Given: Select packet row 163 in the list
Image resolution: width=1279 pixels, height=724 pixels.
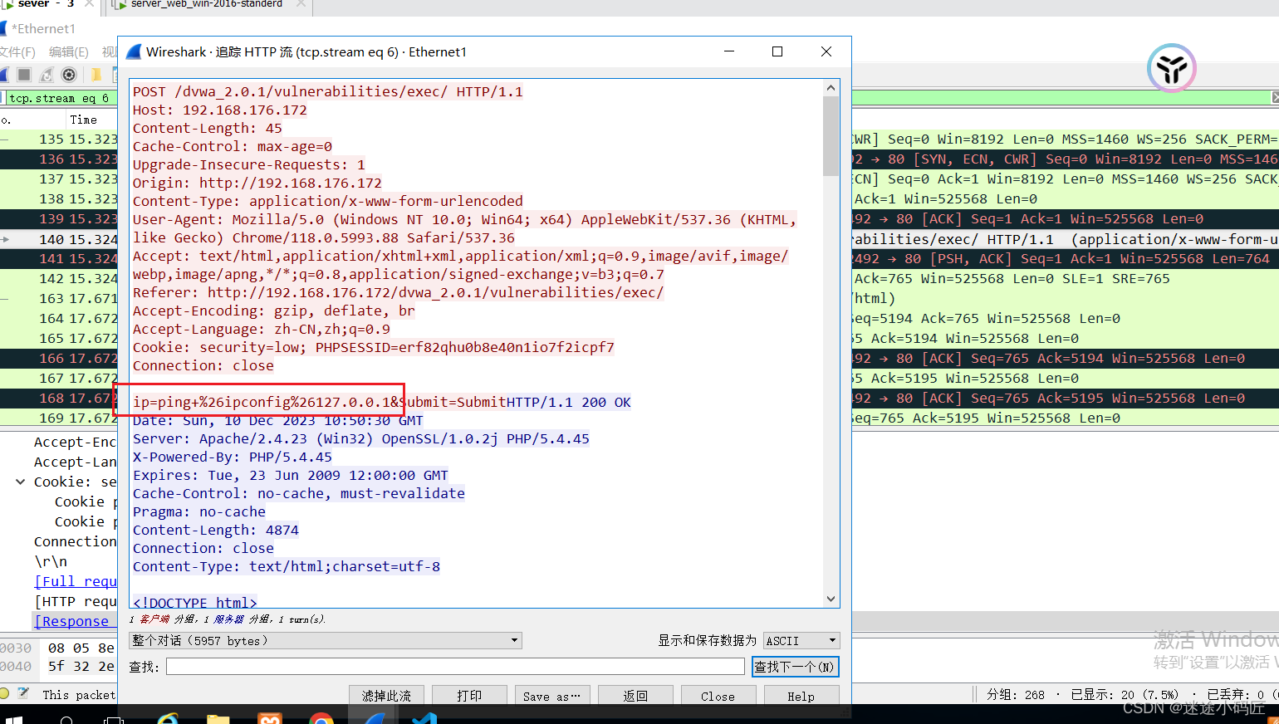Looking at the screenshot, I should coord(58,298).
